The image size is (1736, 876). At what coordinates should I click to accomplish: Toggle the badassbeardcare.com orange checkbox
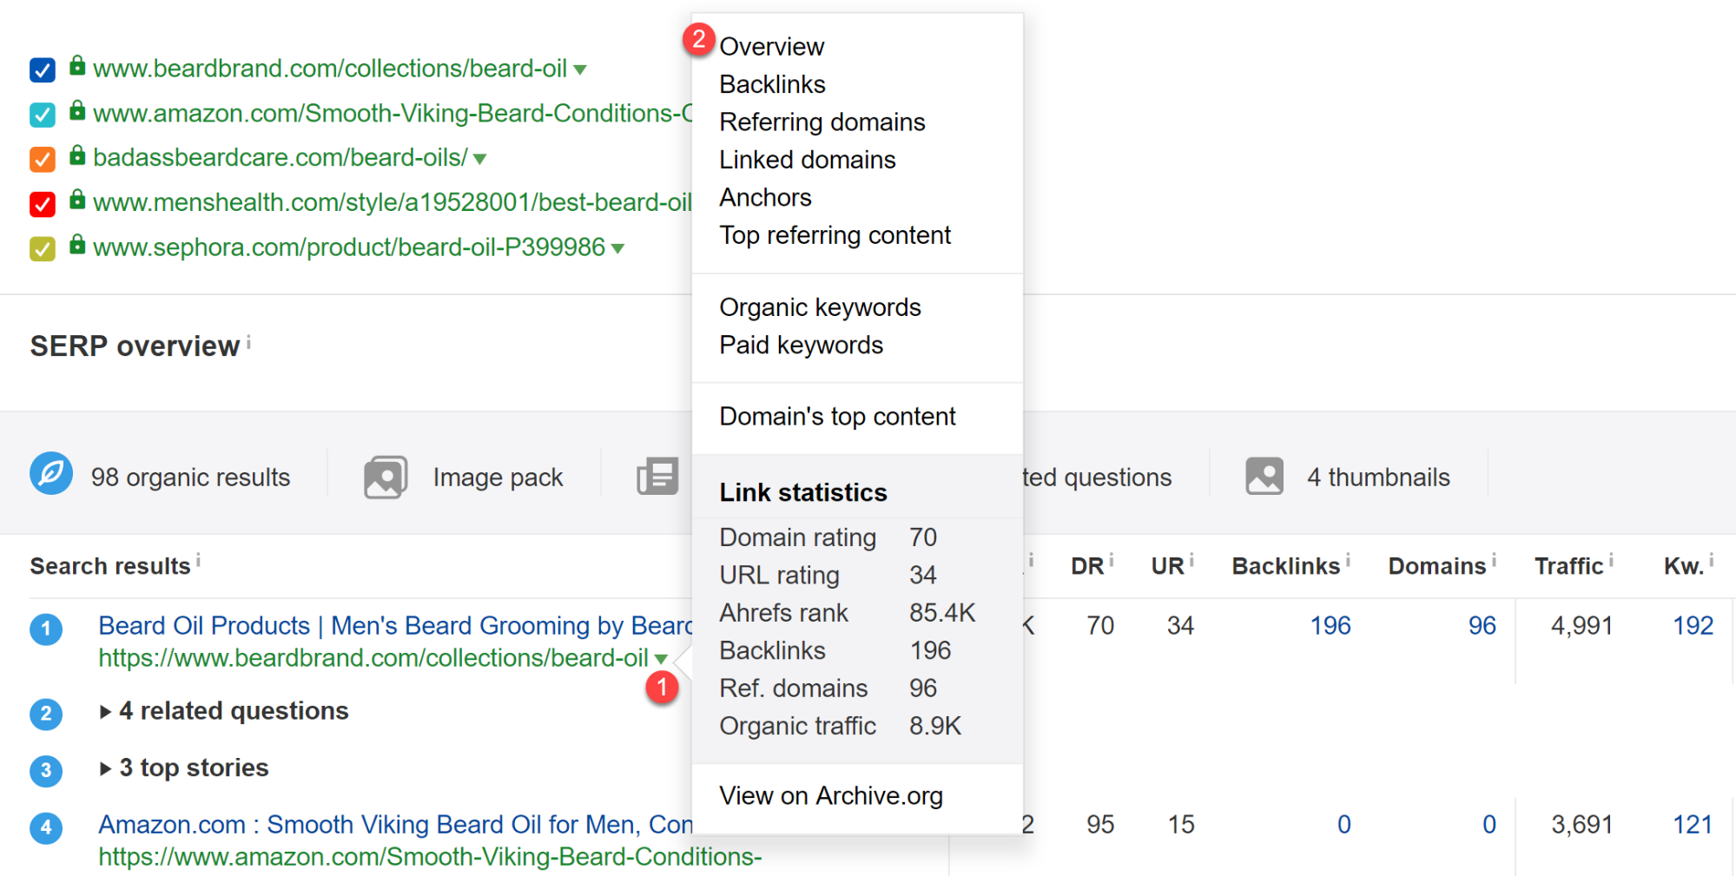pyautogui.click(x=43, y=159)
